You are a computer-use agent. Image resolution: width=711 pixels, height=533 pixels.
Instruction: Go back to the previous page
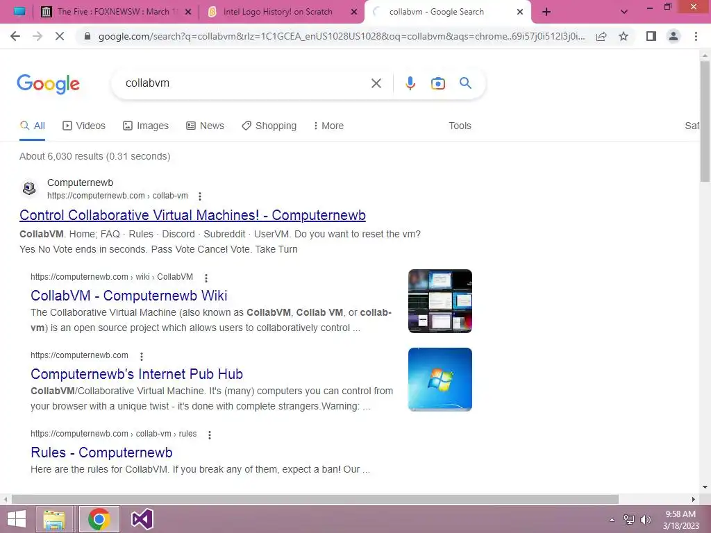[15, 36]
